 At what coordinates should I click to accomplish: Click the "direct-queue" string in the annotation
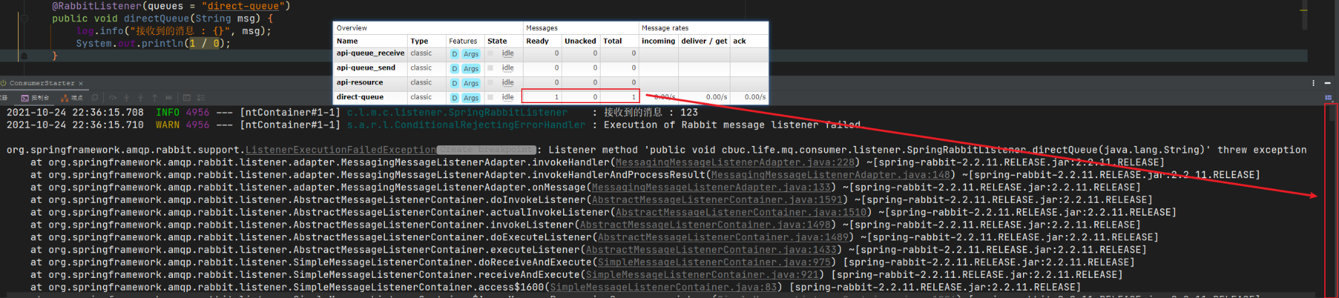pyautogui.click(x=242, y=6)
